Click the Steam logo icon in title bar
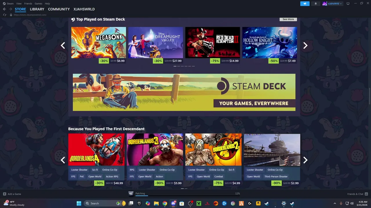Image resolution: width=371 pixels, height=208 pixels. [x=4, y=3]
